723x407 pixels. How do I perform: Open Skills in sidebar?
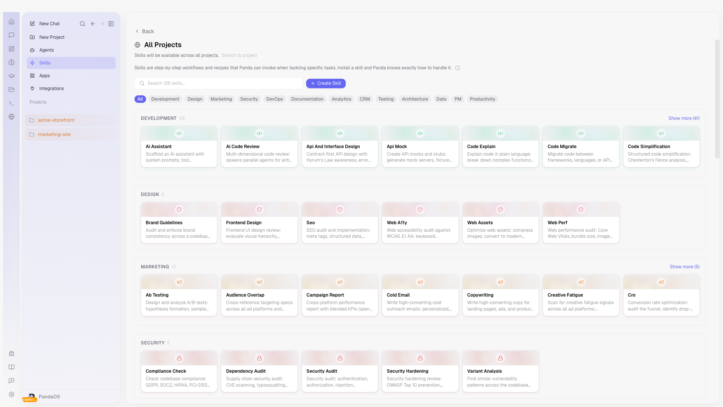tap(71, 63)
